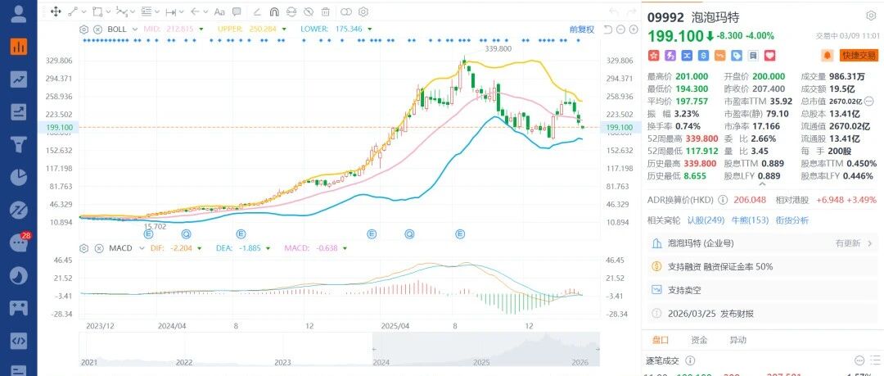Click the blue tag icon under price
This screenshot has width=884, height=376.
(737, 56)
